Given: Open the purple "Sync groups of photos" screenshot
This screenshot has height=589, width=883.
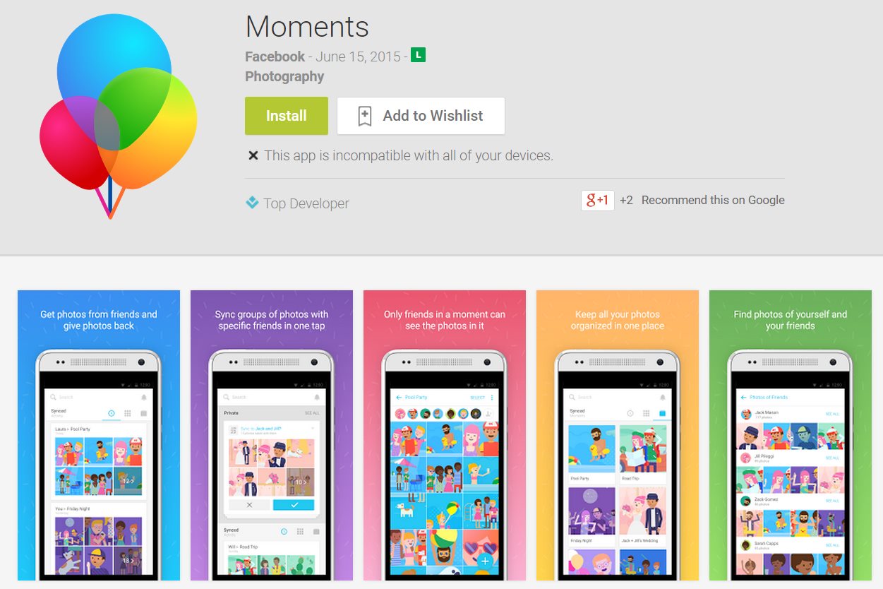Looking at the screenshot, I should [x=272, y=435].
